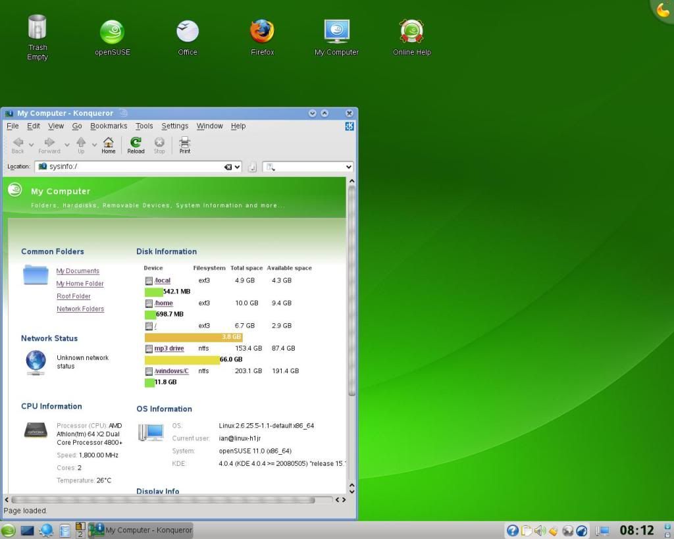Open the Forward history dropdown arrow

[x=66, y=145]
